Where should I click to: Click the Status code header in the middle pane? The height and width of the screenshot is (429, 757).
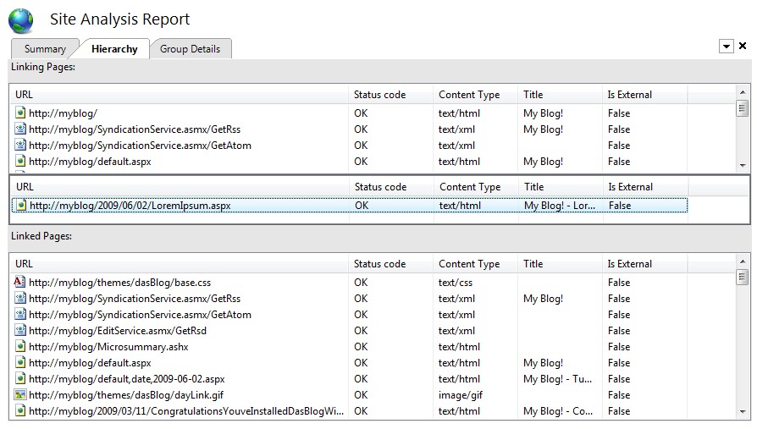click(391, 187)
